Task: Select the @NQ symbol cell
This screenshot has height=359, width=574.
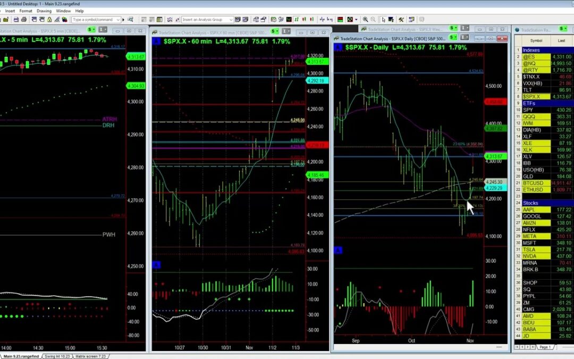Action: (536, 63)
